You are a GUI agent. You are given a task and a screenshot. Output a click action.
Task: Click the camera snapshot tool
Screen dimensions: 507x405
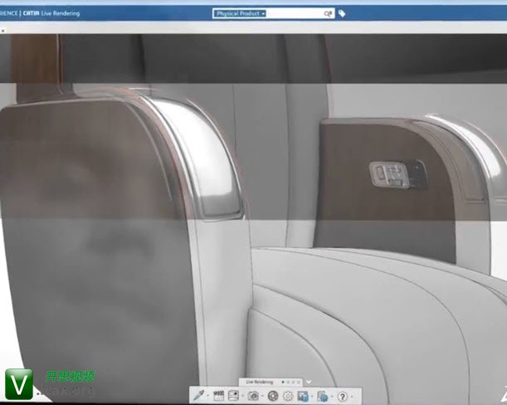point(253,396)
